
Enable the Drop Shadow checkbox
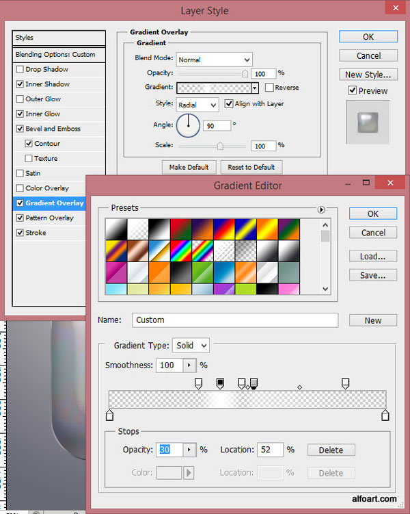point(20,69)
